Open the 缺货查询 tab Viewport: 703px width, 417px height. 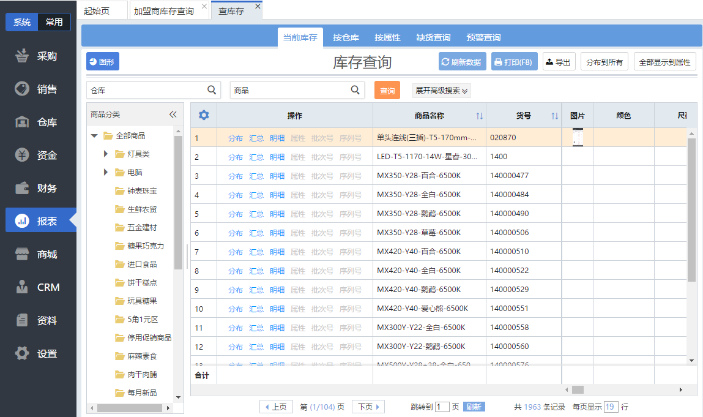pyautogui.click(x=433, y=37)
